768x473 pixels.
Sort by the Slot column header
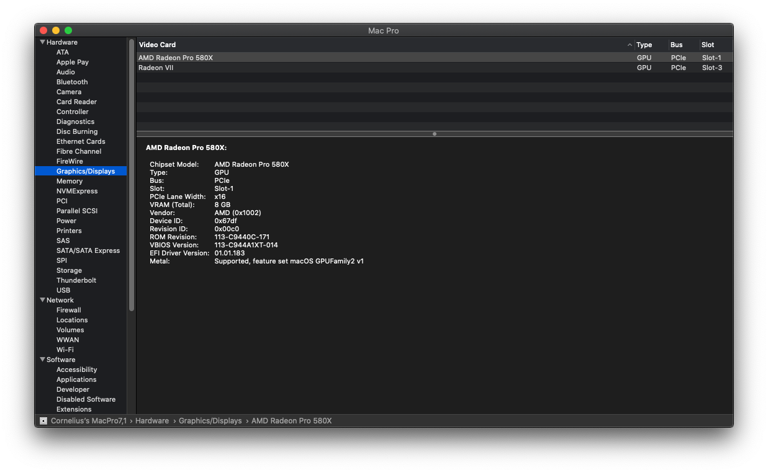(708, 45)
